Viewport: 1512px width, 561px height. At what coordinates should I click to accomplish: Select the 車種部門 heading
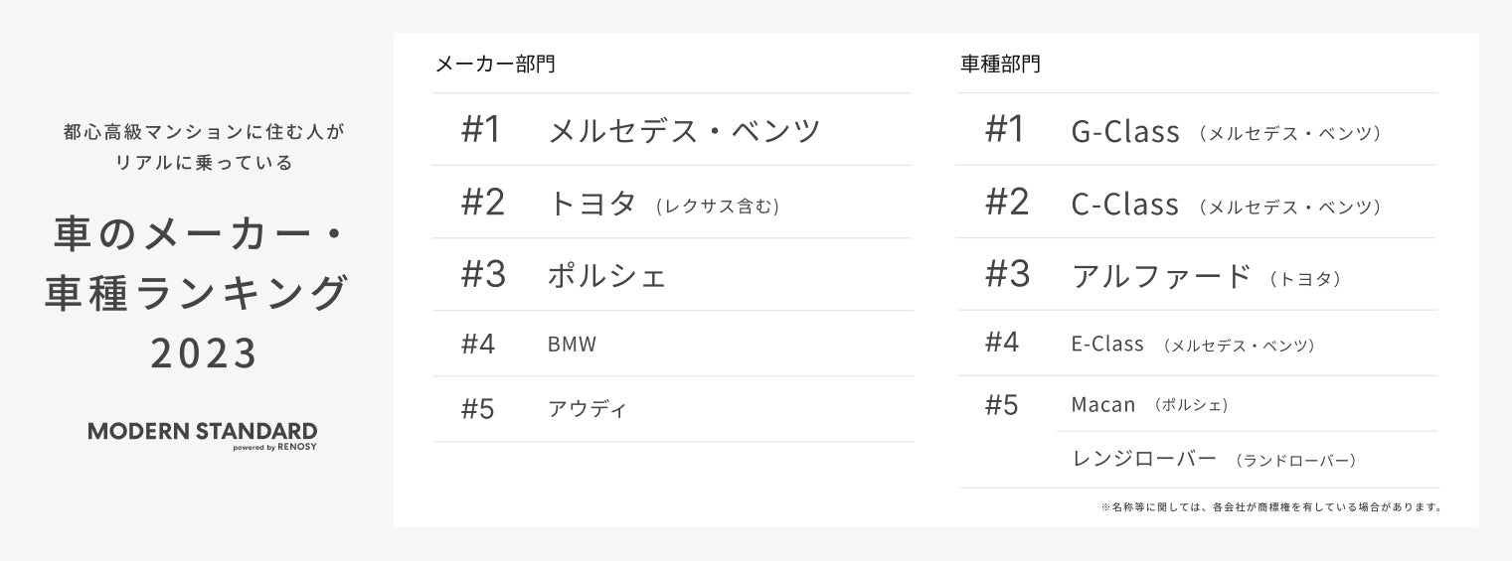tap(1000, 66)
